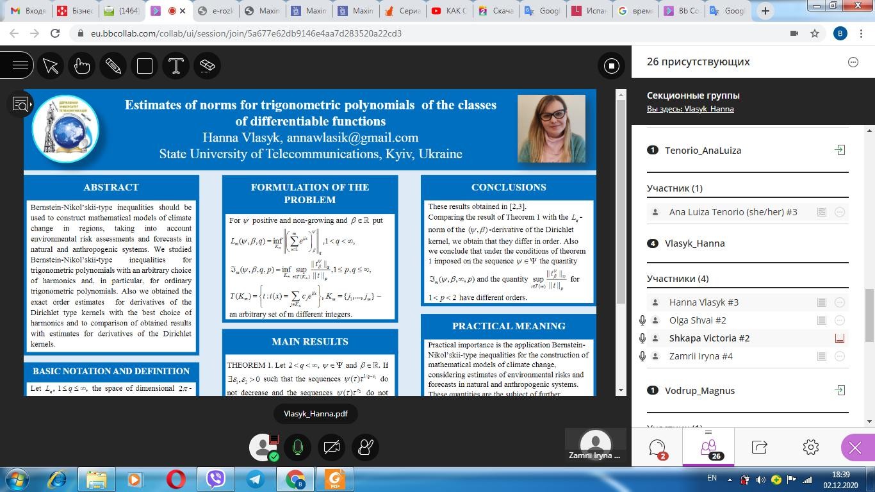Switch to the e-rozk browser tab
The image size is (875, 492).
(x=215, y=11)
